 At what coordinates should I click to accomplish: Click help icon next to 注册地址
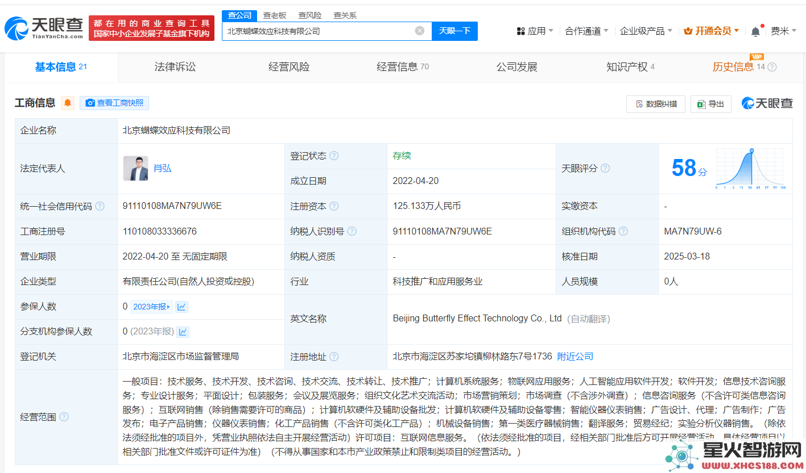[x=334, y=357]
